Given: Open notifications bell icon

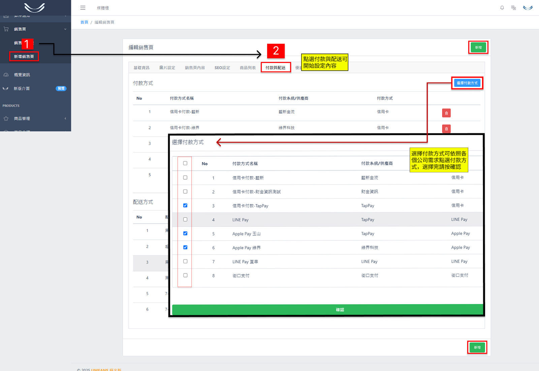Looking at the screenshot, I should coord(502,8).
